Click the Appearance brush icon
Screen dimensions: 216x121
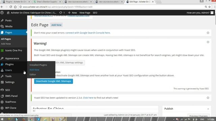point(2,58)
